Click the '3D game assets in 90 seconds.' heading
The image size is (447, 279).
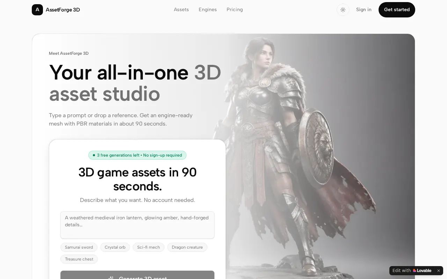pyautogui.click(x=137, y=179)
